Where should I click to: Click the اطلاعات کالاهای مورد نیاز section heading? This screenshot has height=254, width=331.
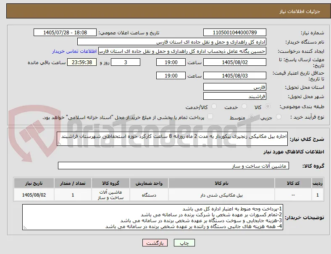(x=294, y=152)
